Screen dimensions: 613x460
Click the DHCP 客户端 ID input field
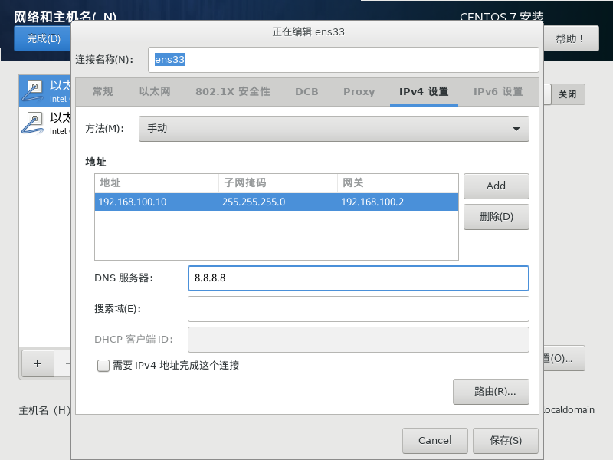pos(358,340)
